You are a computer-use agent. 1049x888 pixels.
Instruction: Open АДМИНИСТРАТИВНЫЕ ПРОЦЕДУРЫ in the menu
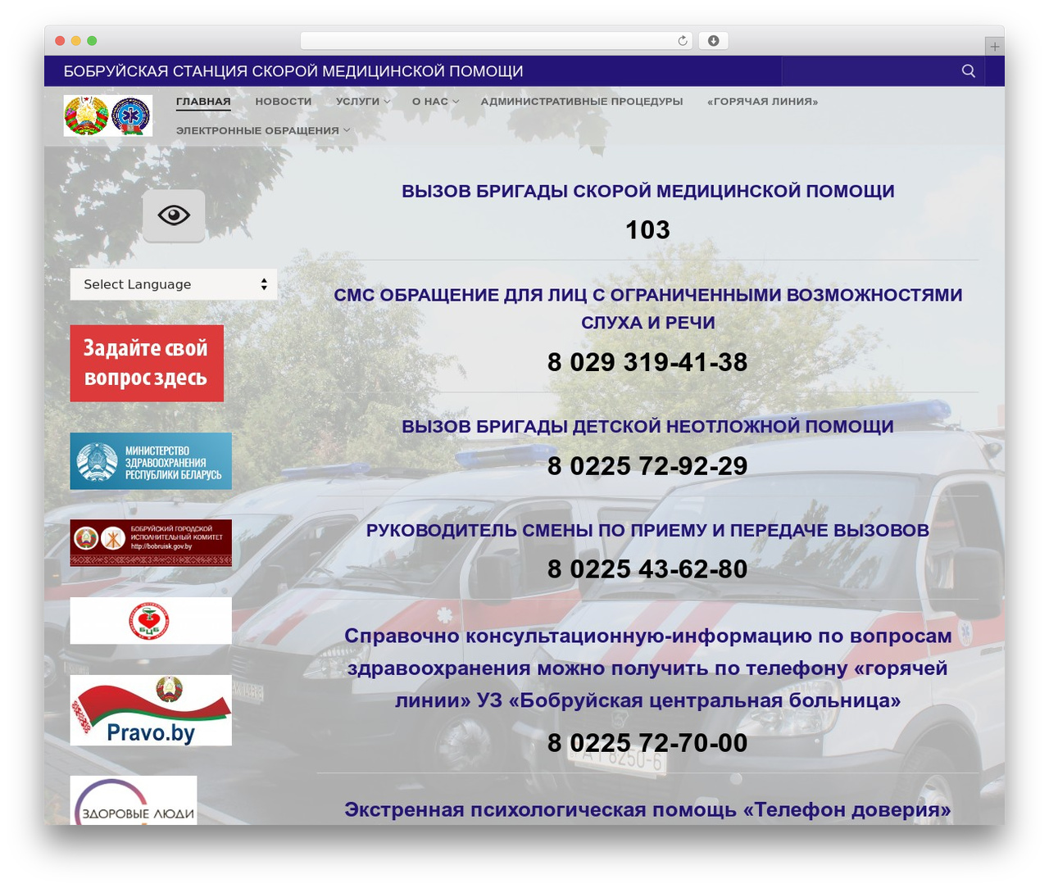pos(582,102)
